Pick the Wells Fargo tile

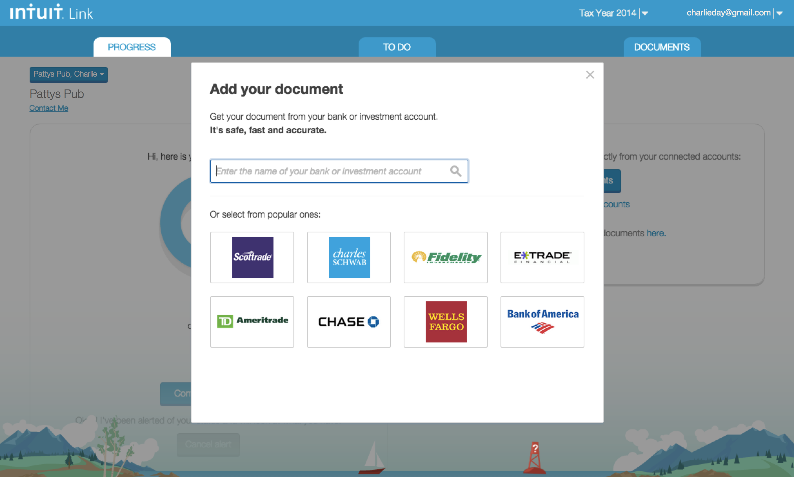click(x=445, y=322)
